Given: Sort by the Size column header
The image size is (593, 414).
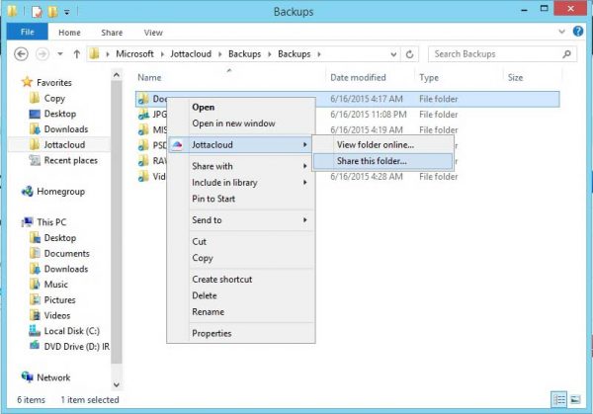Looking at the screenshot, I should [515, 77].
